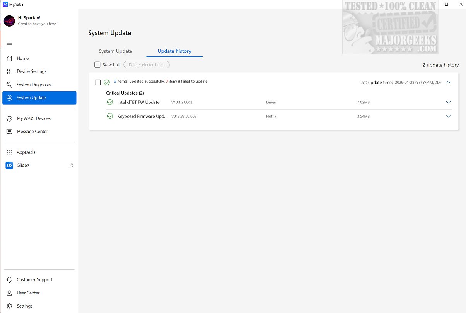The image size is (466, 313).
Task: Maximize the MyASUS window
Action: point(446,4)
